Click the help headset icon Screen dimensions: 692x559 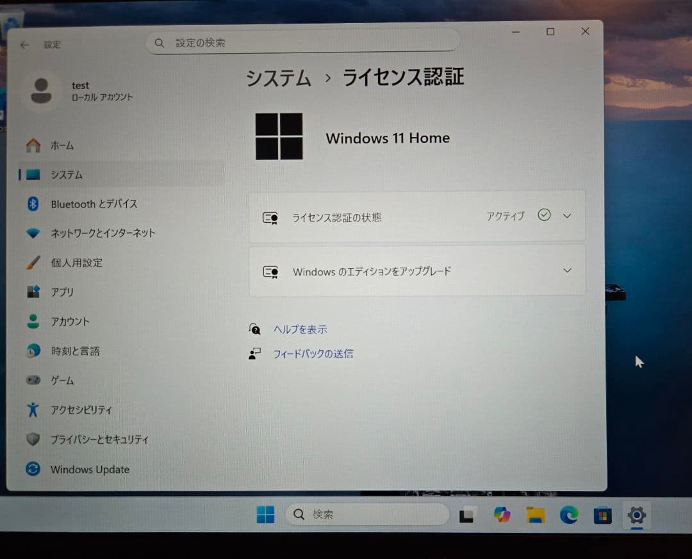pos(254,329)
